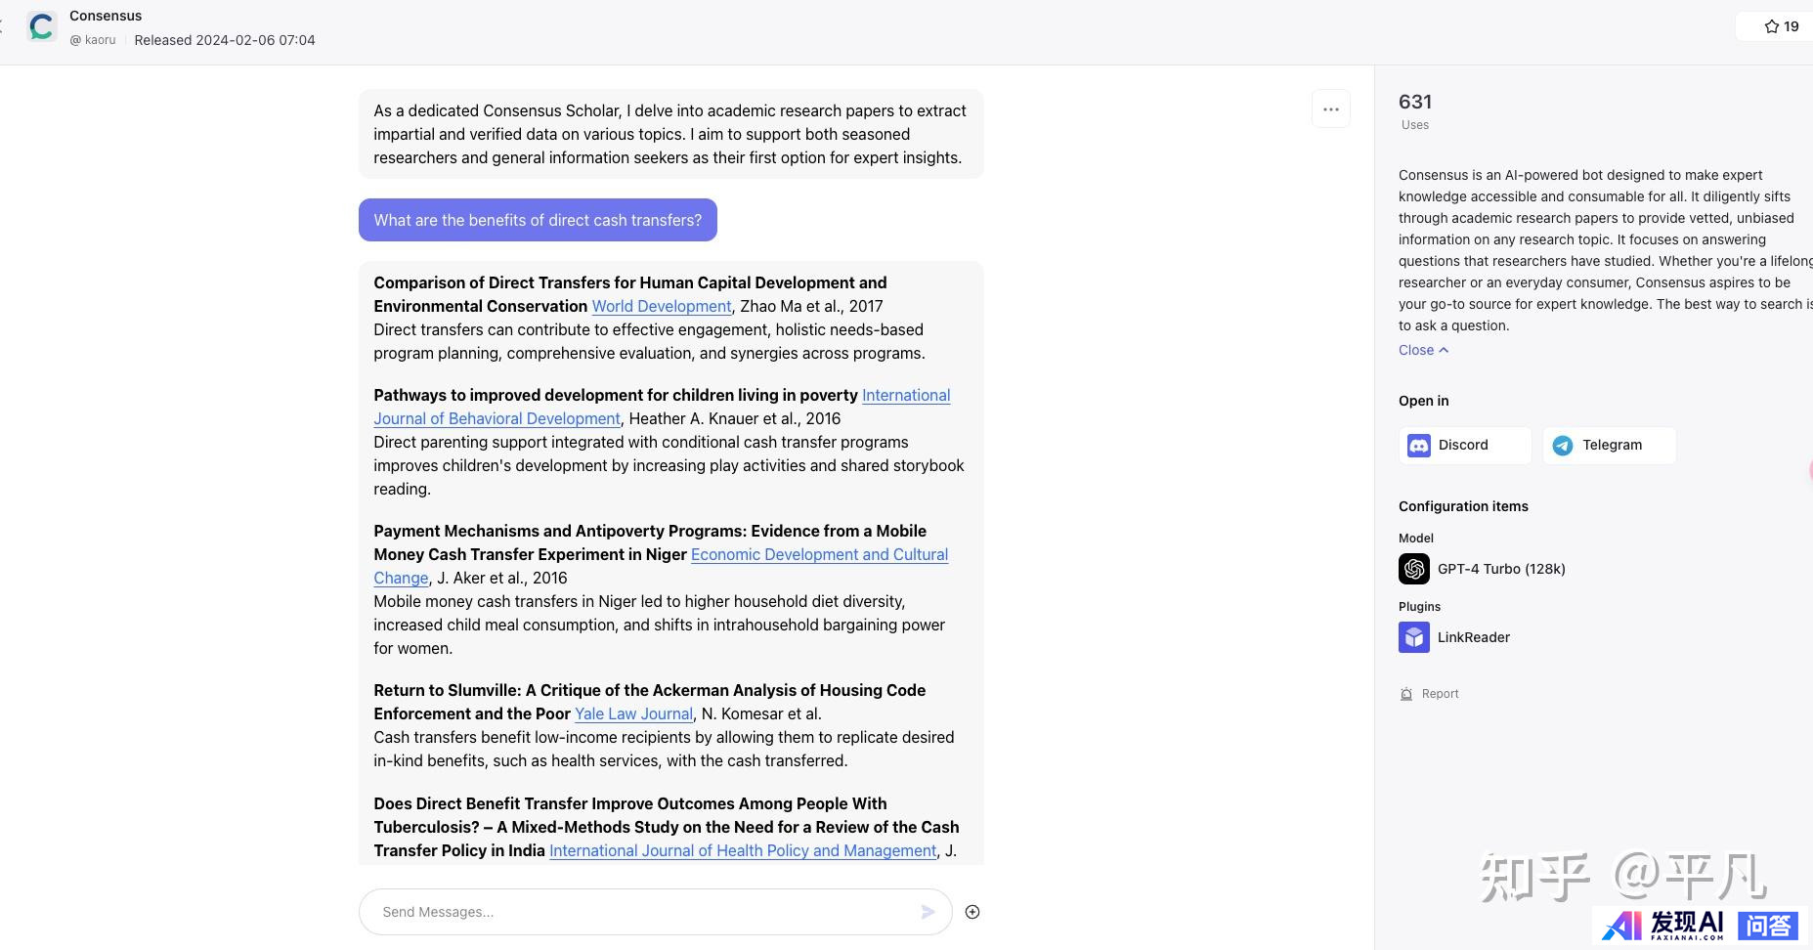Click the @kaoru author name
Viewport: 1813px width, 950px height.
93,40
